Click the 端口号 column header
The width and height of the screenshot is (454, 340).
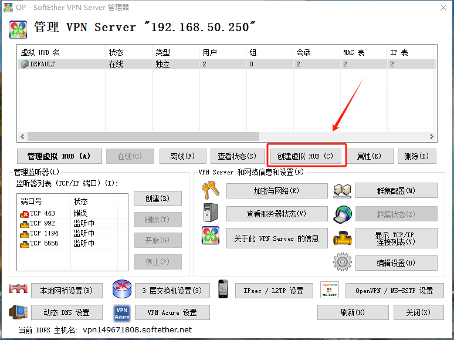pyautogui.click(x=44, y=201)
